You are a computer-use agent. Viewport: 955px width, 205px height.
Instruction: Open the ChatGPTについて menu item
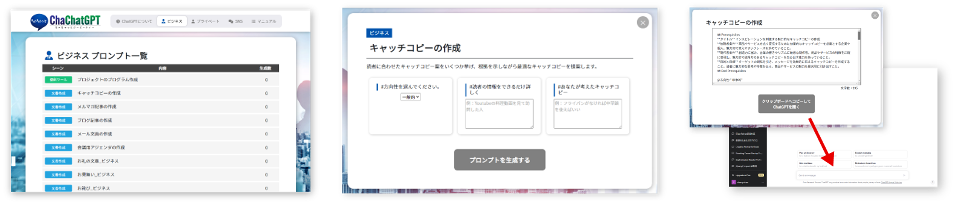tap(134, 21)
